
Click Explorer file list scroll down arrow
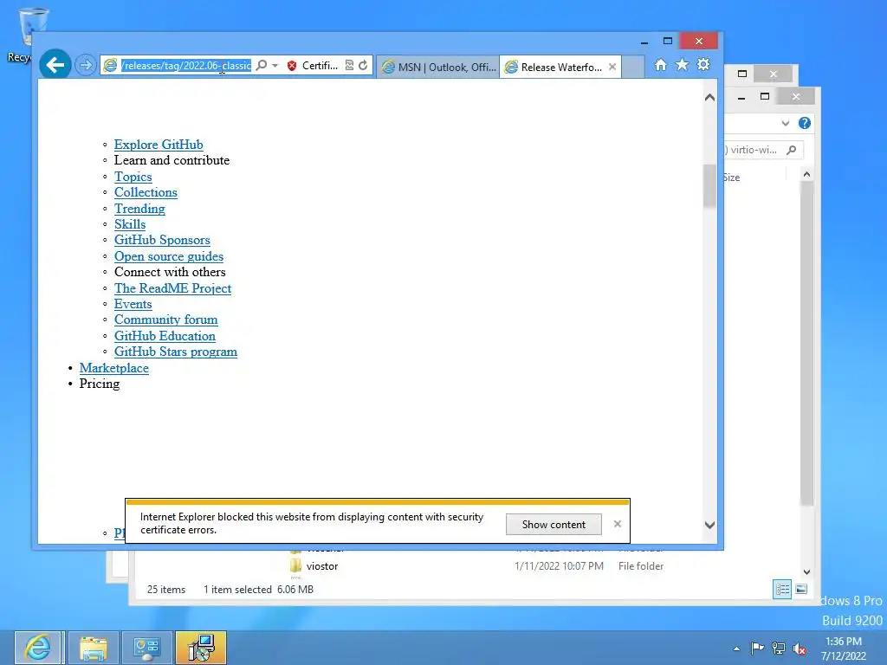pyautogui.click(x=806, y=572)
